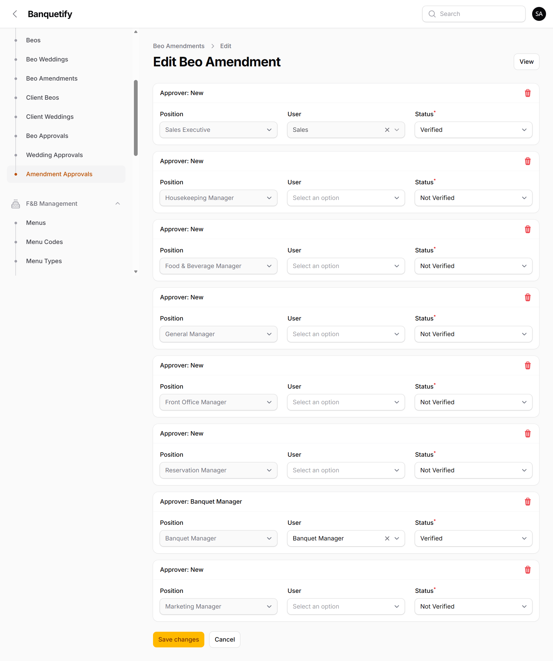
Task: Focus the Search input field
Action: (x=473, y=14)
